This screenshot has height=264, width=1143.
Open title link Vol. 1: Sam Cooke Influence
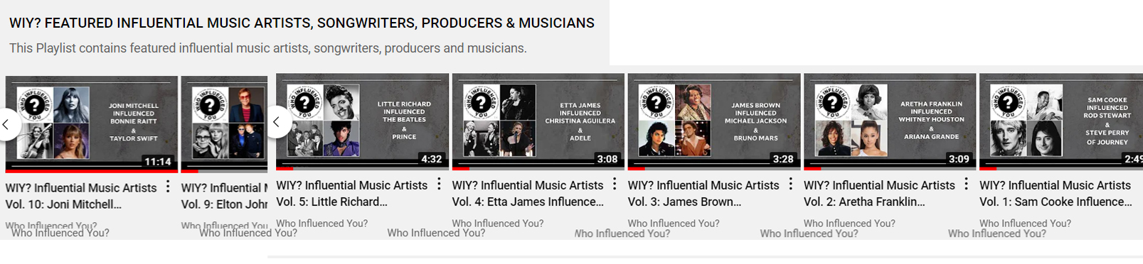1056,193
